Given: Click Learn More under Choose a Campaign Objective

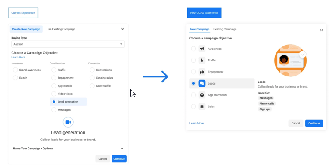Looking at the screenshot, I should pos(18,57).
